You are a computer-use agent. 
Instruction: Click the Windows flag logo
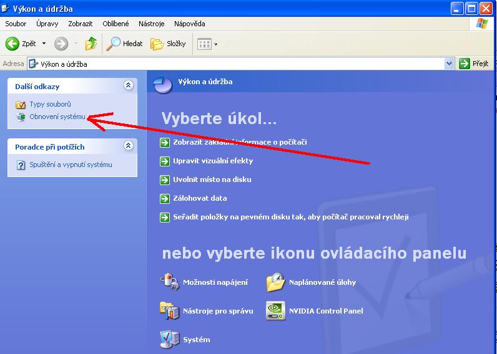(x=481, y=24)
